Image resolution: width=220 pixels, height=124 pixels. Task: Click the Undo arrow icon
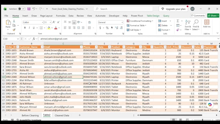(x=34, y=9)
